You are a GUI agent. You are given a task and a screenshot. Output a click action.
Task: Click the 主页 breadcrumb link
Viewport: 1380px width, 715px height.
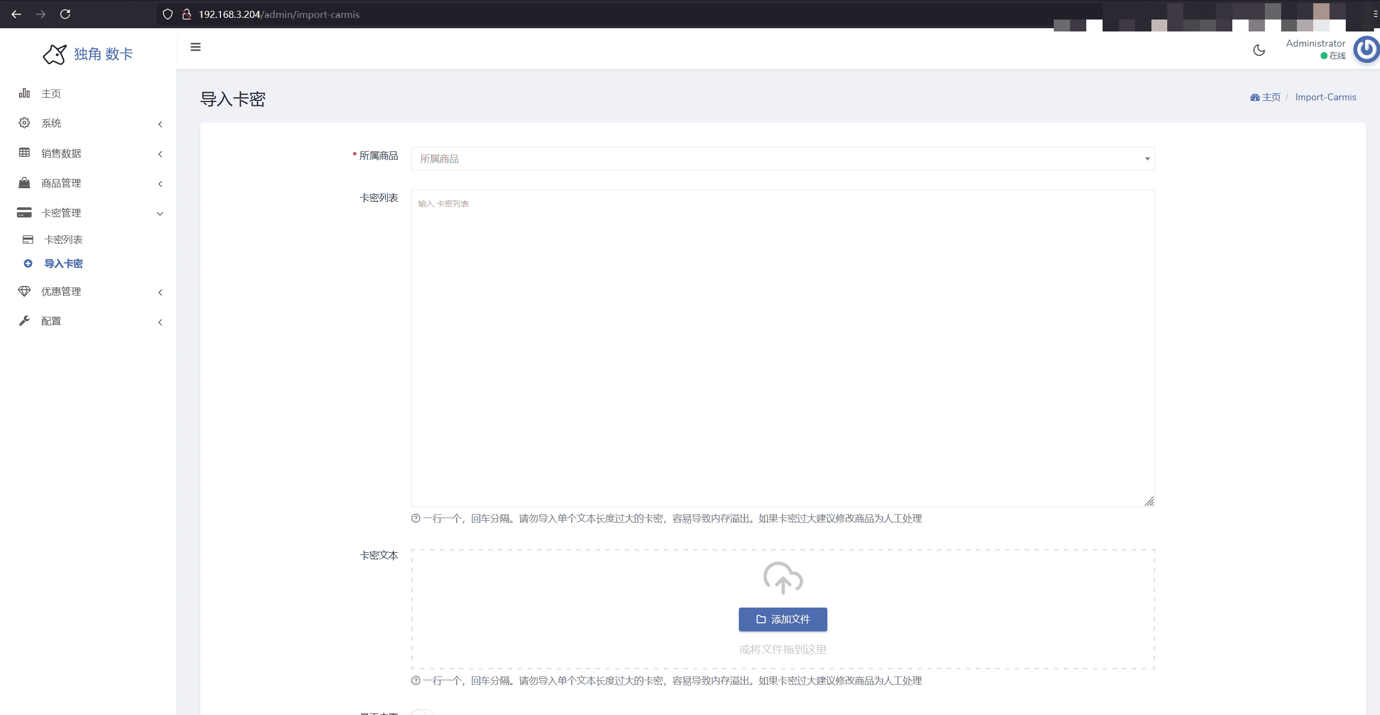pyautogui.click(x=1270, y=97)
